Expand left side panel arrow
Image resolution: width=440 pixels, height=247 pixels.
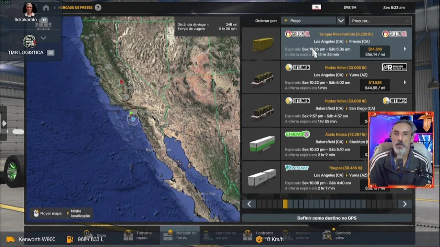click(x=4, y=123)
